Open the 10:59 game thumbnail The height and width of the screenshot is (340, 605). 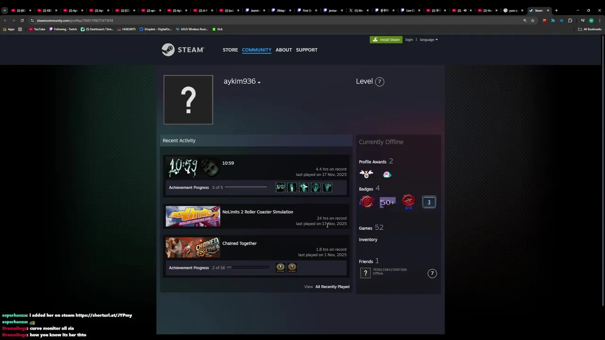pos(193,167)
